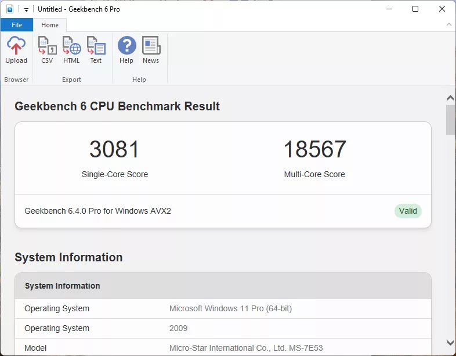Open the File tab
The height and width of the screenshot is (356, 456).
point(17,25)
